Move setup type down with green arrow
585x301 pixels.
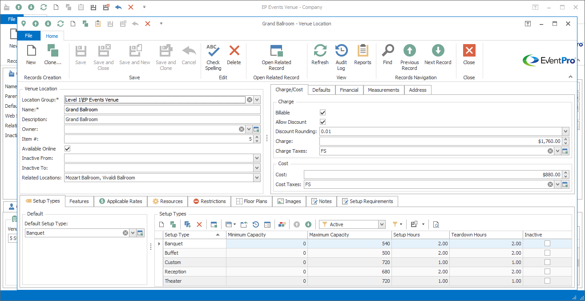point(308,224)
